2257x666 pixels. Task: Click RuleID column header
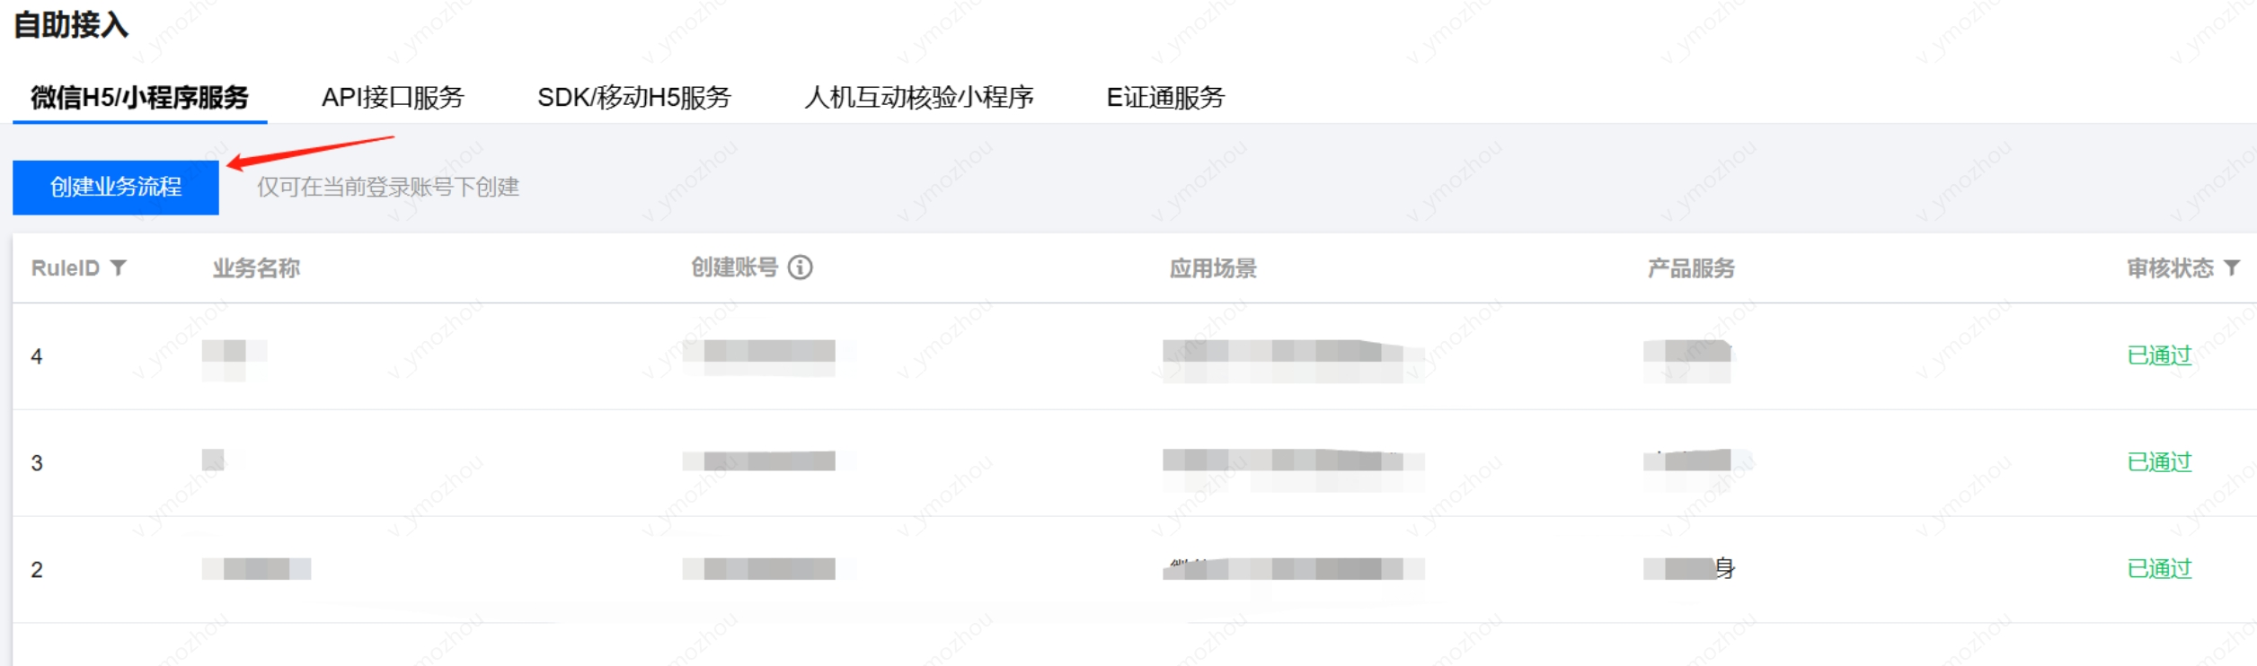coord(66,267)
